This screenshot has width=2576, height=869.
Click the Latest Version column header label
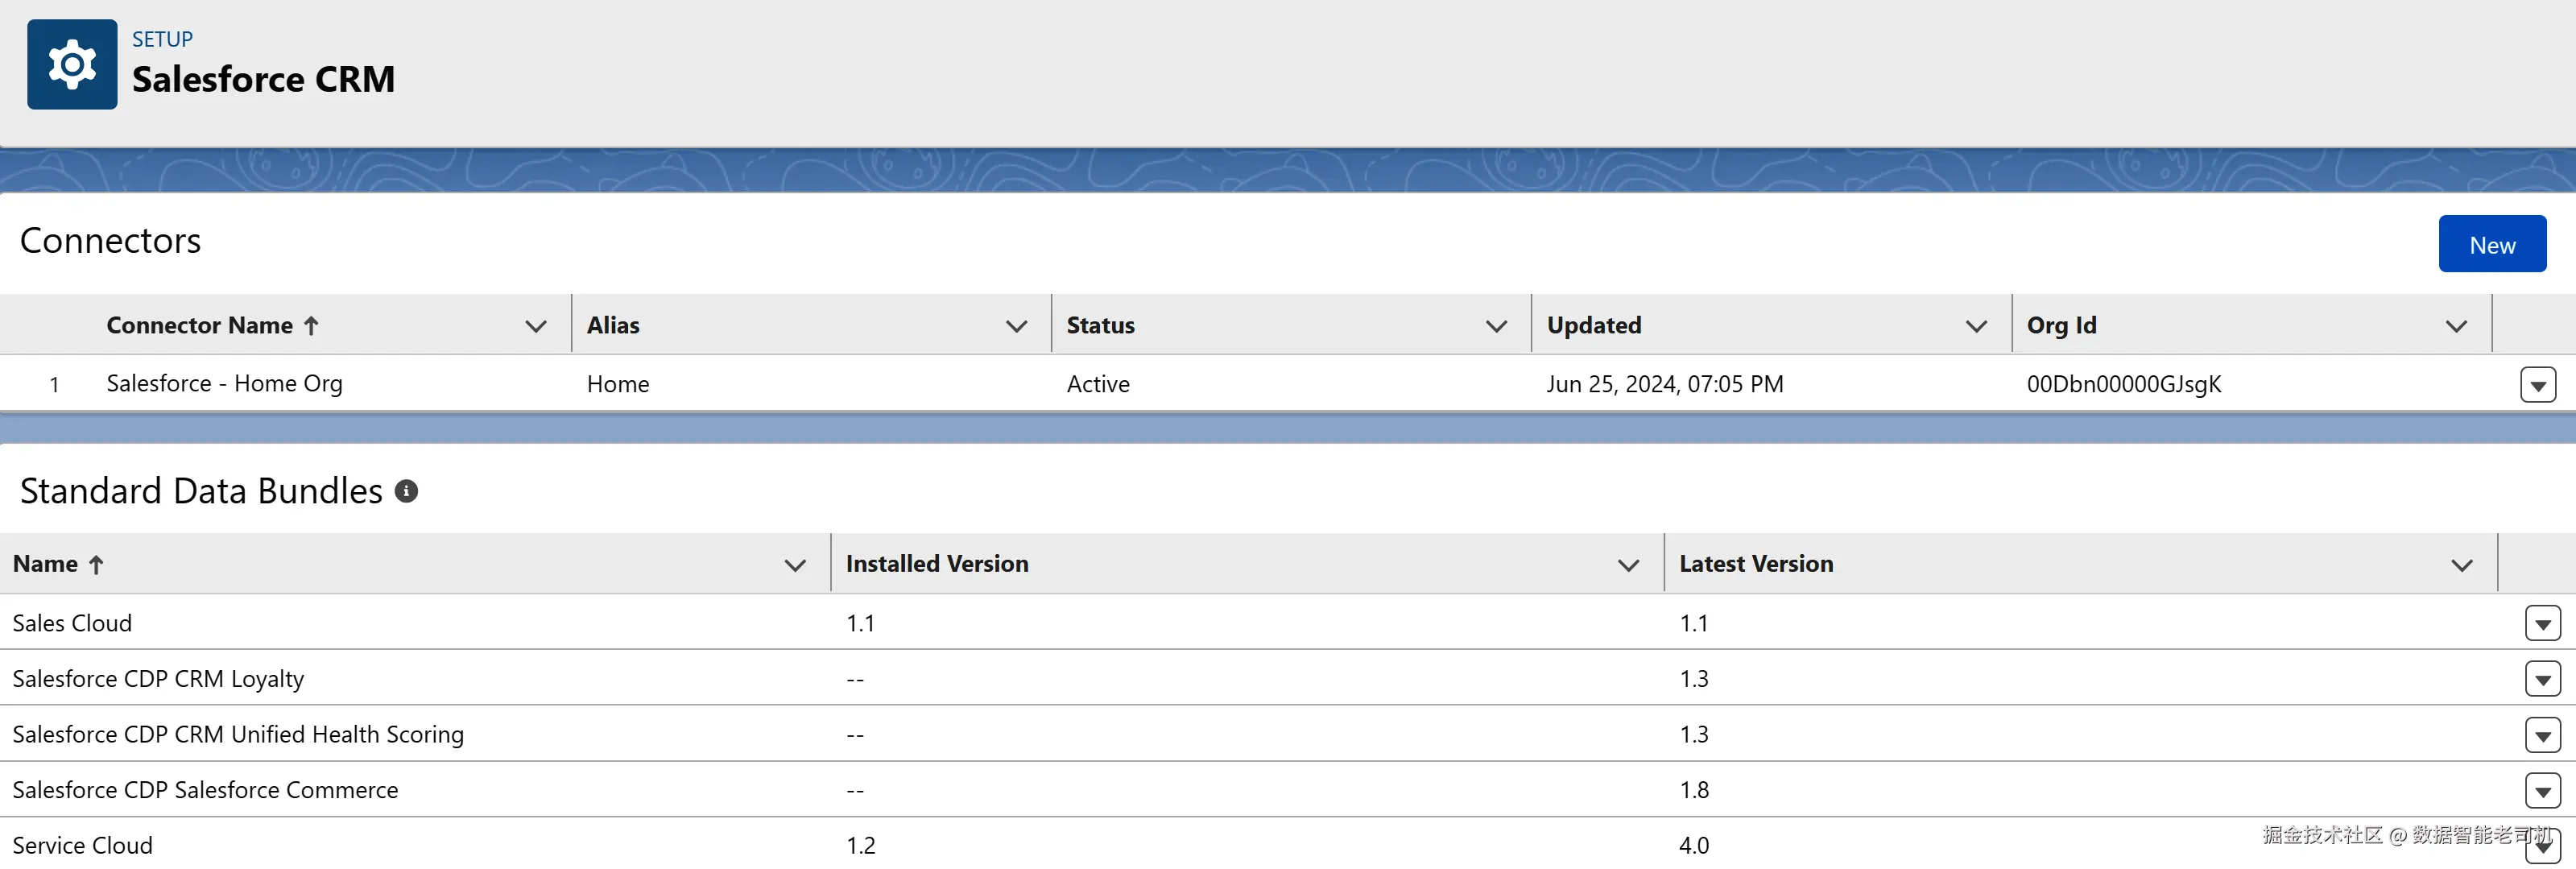tap(1756, 564)
